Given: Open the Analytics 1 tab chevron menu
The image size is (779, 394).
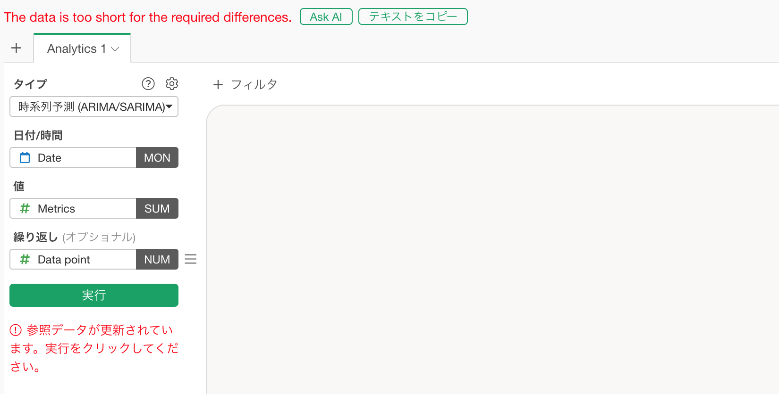Looking at the screenshot, I should click(115, 49).
